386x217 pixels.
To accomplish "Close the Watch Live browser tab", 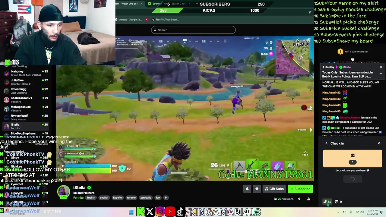I will point(142,4).
